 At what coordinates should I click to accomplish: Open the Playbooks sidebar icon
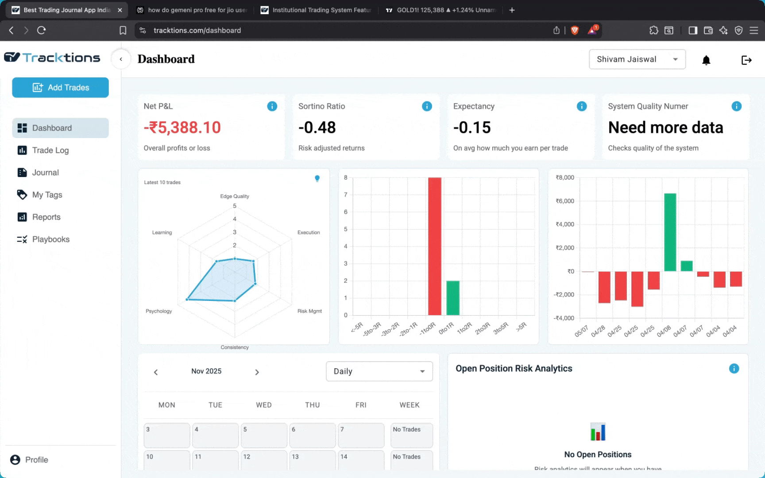(x=22, y=239)
